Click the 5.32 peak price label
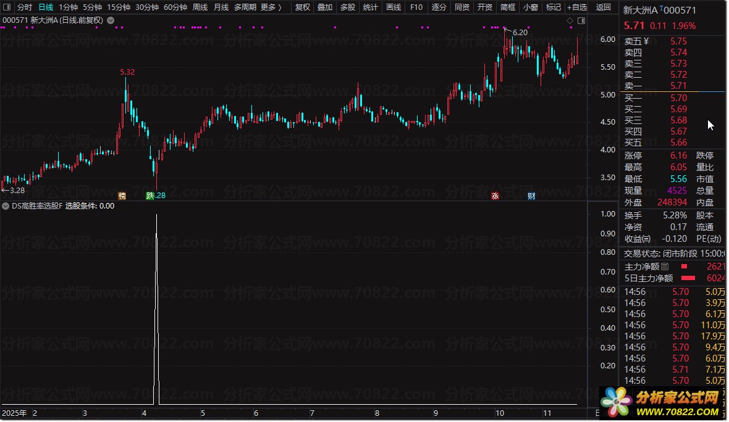 pos(127,72)
